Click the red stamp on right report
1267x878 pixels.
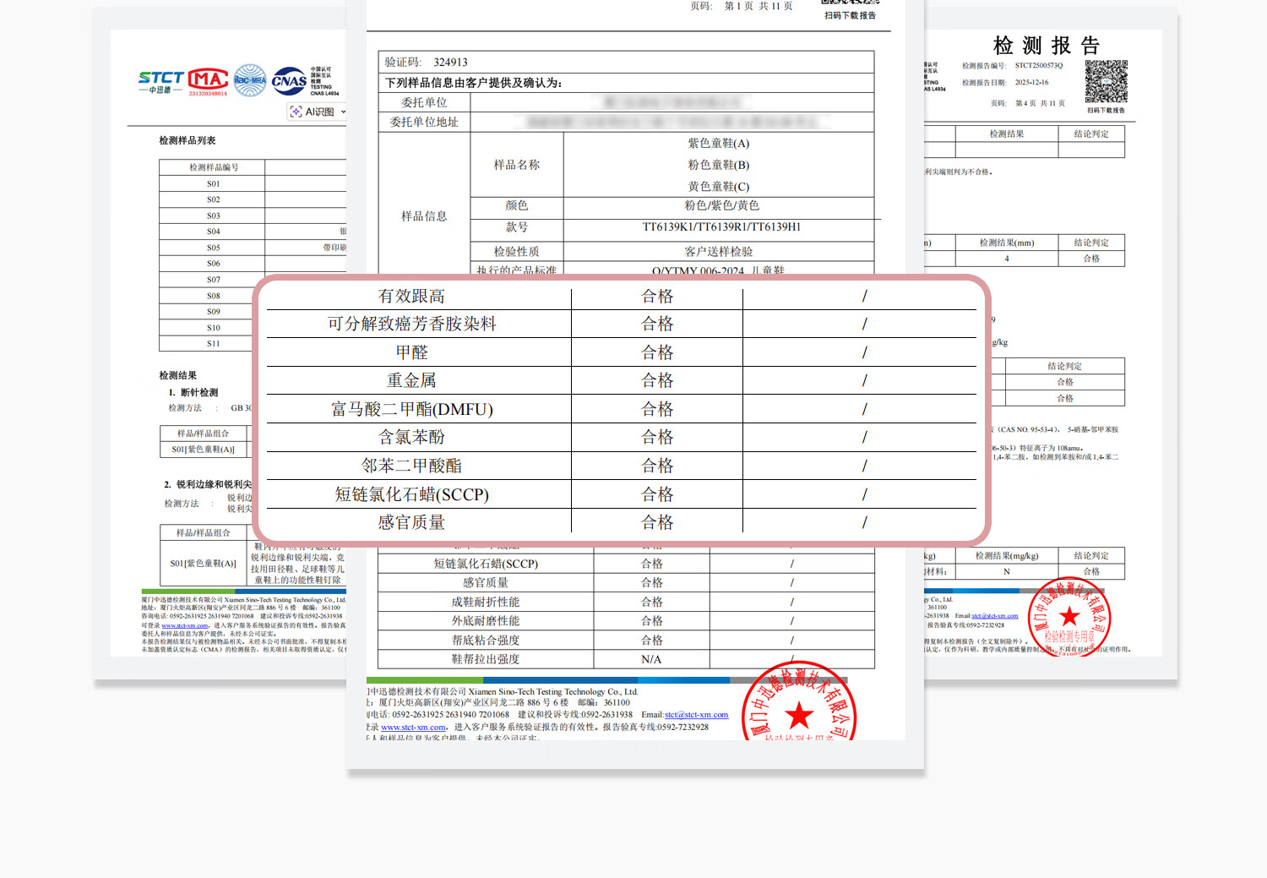[1069, 619]
